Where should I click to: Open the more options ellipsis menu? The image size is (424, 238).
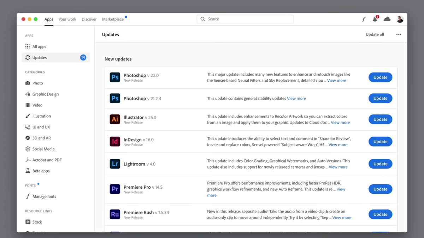click(x=399, y=35)
